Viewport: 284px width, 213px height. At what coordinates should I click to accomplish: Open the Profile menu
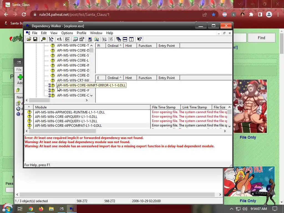pos(82,33)
